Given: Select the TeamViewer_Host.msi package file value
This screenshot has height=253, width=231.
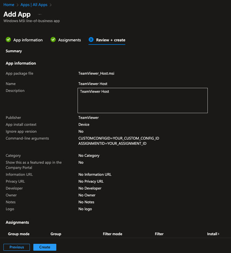Looking at the screenshot, I should (96, 73).
